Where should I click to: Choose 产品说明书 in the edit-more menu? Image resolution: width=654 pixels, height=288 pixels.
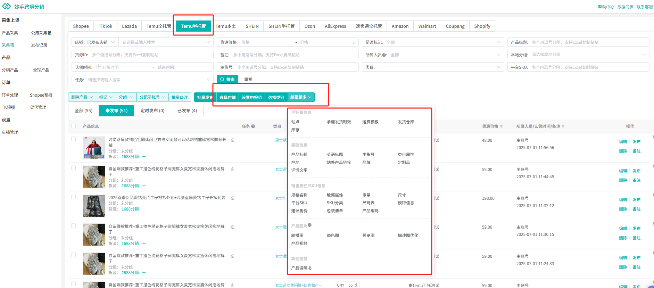[x=301, y=268]
